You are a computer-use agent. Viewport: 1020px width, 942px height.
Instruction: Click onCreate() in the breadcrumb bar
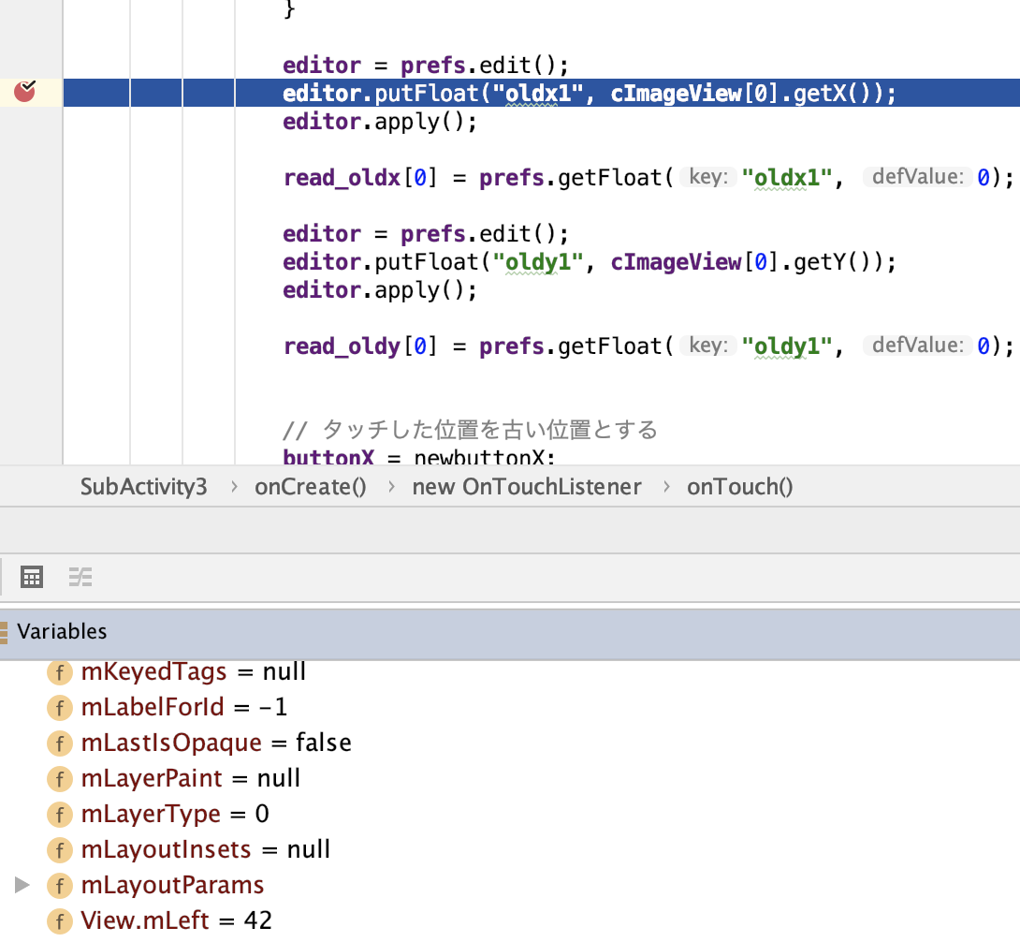click(x=311, y=486)
